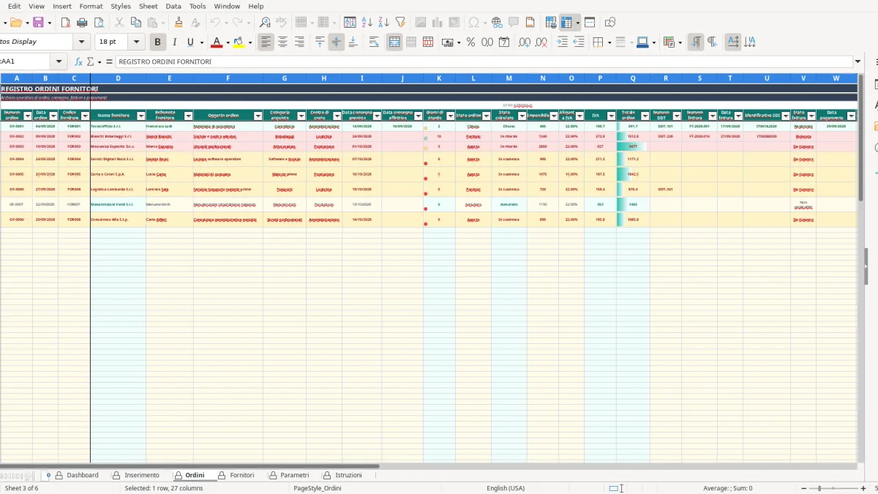Open the Function Wizard fx
The image size is (878, 494).
click(79, 62)
